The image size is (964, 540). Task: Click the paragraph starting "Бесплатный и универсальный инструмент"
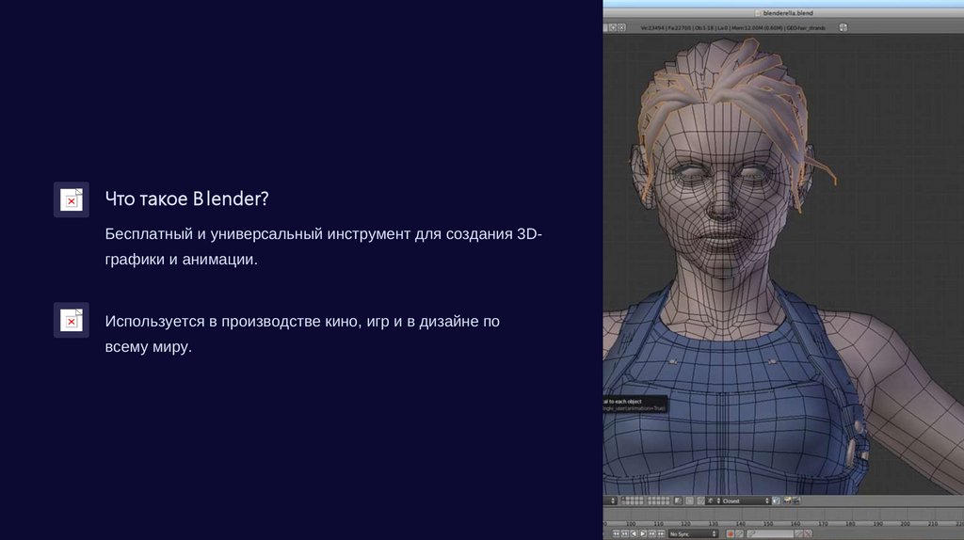click(324, 246)
